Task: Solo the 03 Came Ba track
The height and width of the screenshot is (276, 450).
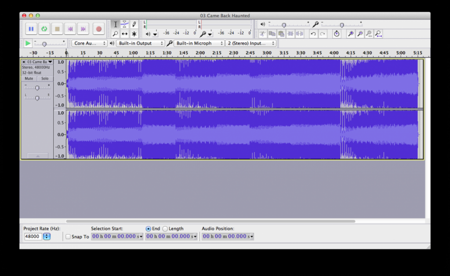Action: point(45,79)
